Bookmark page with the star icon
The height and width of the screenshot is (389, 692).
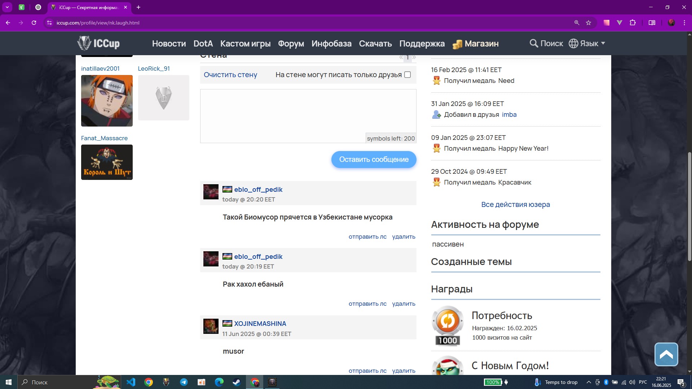click(x=589, y=23)
